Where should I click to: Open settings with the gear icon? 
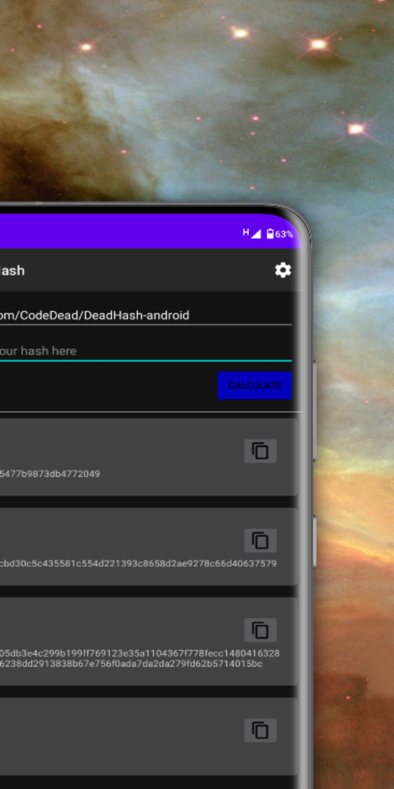pyautogui.click(x=283, y=270)
